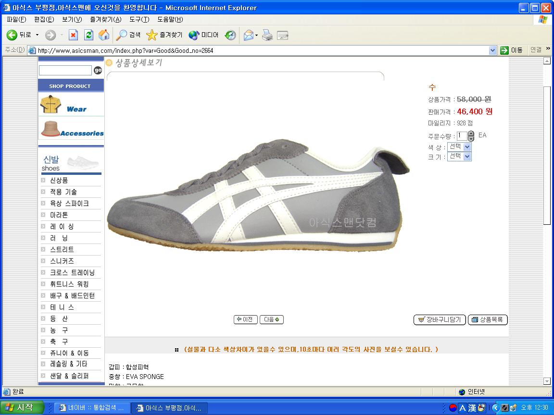Click the page scrollbar down arrow
The height and width of the screenshot is (415, 554).
pos(547,381)
